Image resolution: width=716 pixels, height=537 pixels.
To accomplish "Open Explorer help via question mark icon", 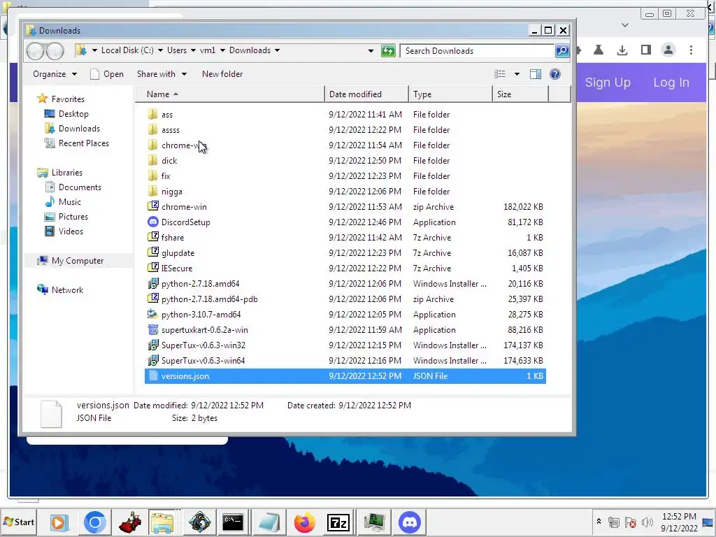I will [554, 74].
